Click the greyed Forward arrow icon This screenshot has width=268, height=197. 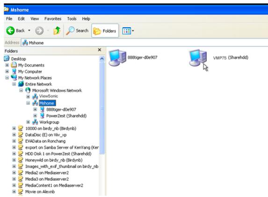(x=39, y=31)
